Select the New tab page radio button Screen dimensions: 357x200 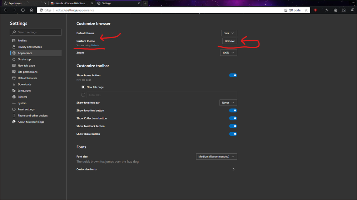[x=83, y=87]
